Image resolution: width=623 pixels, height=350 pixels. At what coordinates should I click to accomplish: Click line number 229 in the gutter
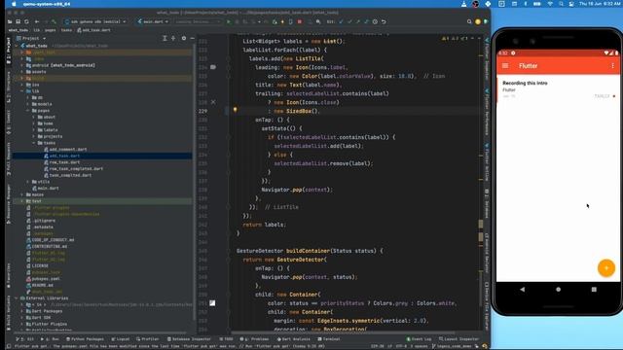tap(202, 111)
